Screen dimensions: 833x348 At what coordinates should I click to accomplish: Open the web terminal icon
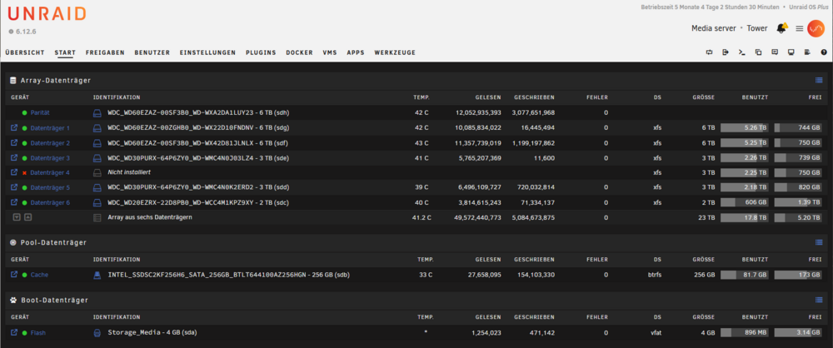(x=742, y=52)
